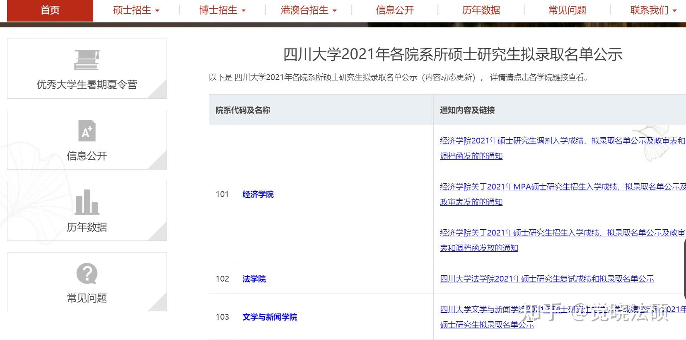Screen dimensions: 686x340
Task: Select the A+ document information icon
Action: [x=87, y=131]
